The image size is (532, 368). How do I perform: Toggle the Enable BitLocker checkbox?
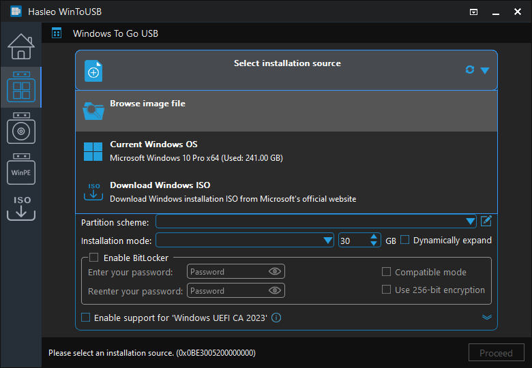93,258
